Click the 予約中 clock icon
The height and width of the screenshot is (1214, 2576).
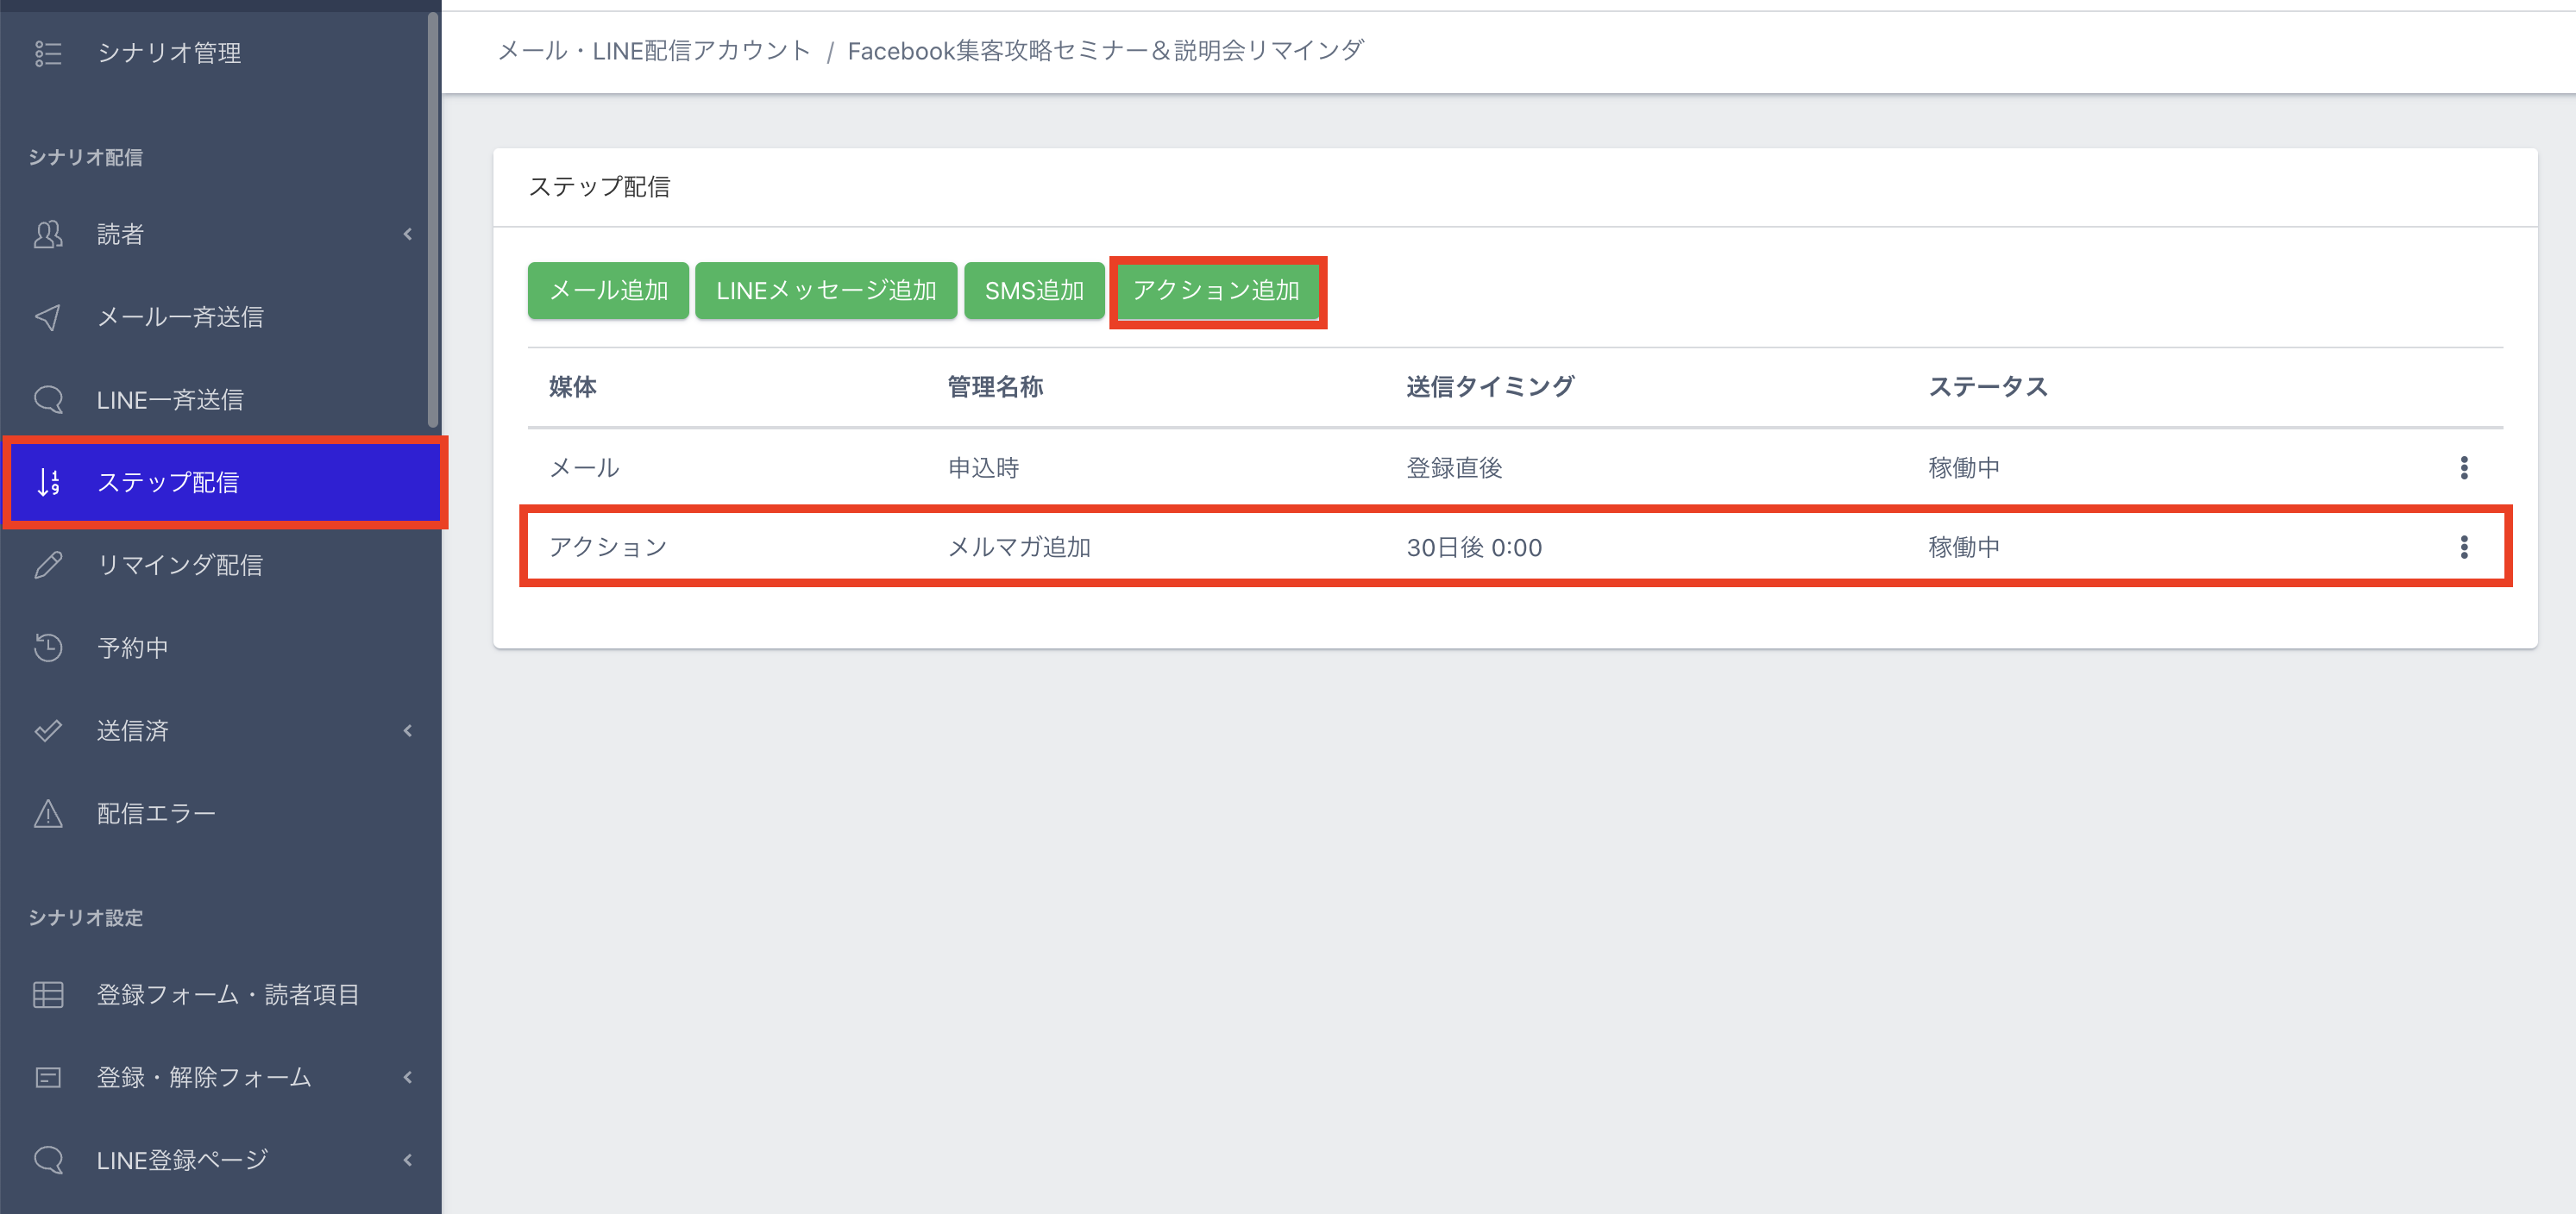[x=48, y=648]
